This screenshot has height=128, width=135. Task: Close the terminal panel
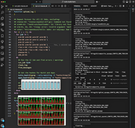pos(133,6)
